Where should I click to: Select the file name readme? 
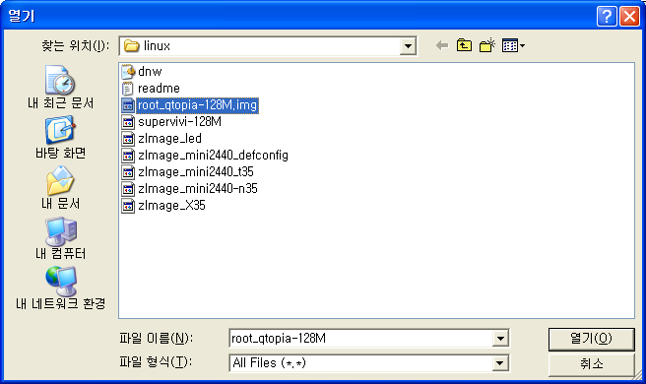click(x=159, y=89)
